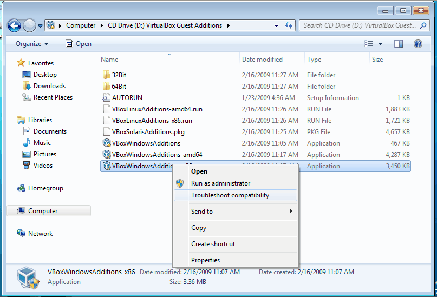The height and width of the screenshot is (297, 437).
Task: Open the Pictures library
Action: click(45, 154)
